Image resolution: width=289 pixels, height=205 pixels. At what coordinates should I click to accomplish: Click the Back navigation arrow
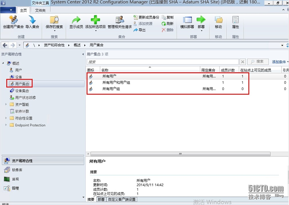click(x=5, y=45)
